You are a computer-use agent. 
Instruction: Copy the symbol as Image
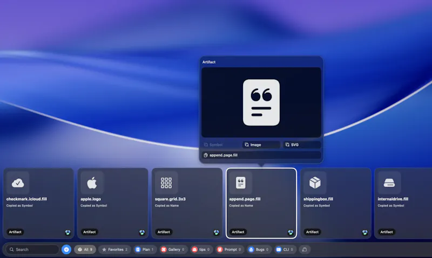[x=261, y=144]
